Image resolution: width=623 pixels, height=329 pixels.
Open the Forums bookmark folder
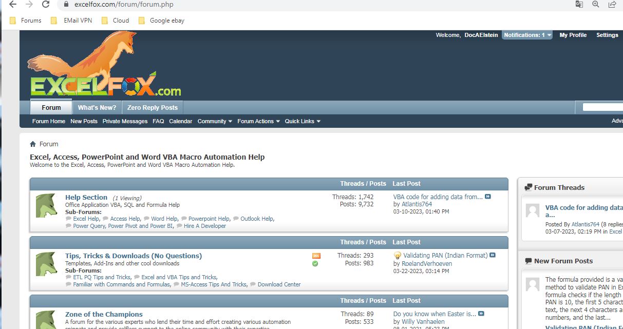(26, 21)
